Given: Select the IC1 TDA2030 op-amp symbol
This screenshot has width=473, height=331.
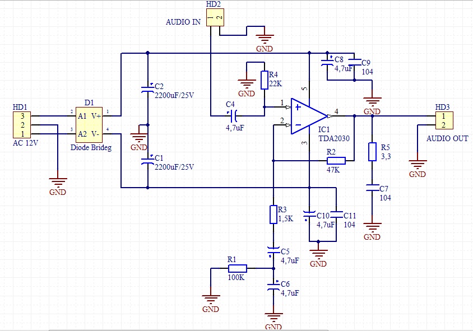Looking at the screenshot, I should tap(309, 116).
